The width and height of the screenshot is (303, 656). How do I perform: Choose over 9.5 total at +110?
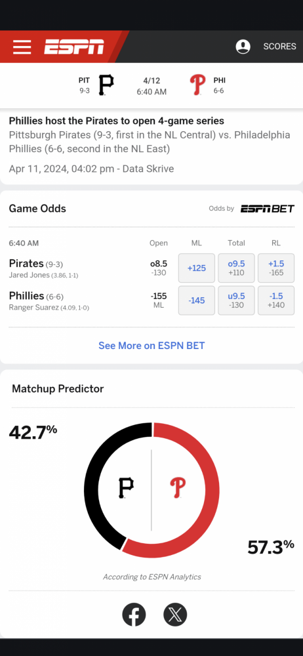pos(237,268)
